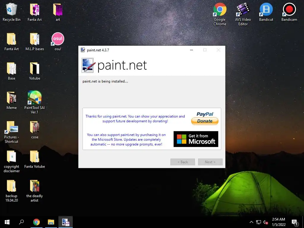Minimize the paint.net installer window
Viewport: 304px width, 228px height.
(x=191, y=50)
